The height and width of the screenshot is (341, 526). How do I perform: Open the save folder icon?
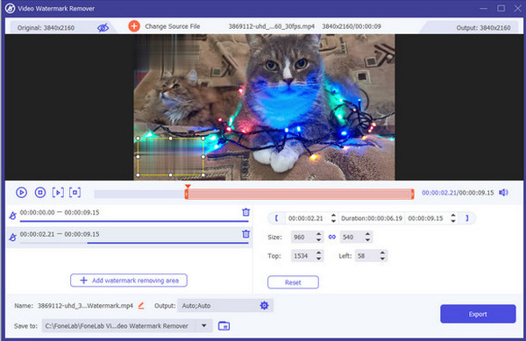pyautogui.click(x=224, y=325)
